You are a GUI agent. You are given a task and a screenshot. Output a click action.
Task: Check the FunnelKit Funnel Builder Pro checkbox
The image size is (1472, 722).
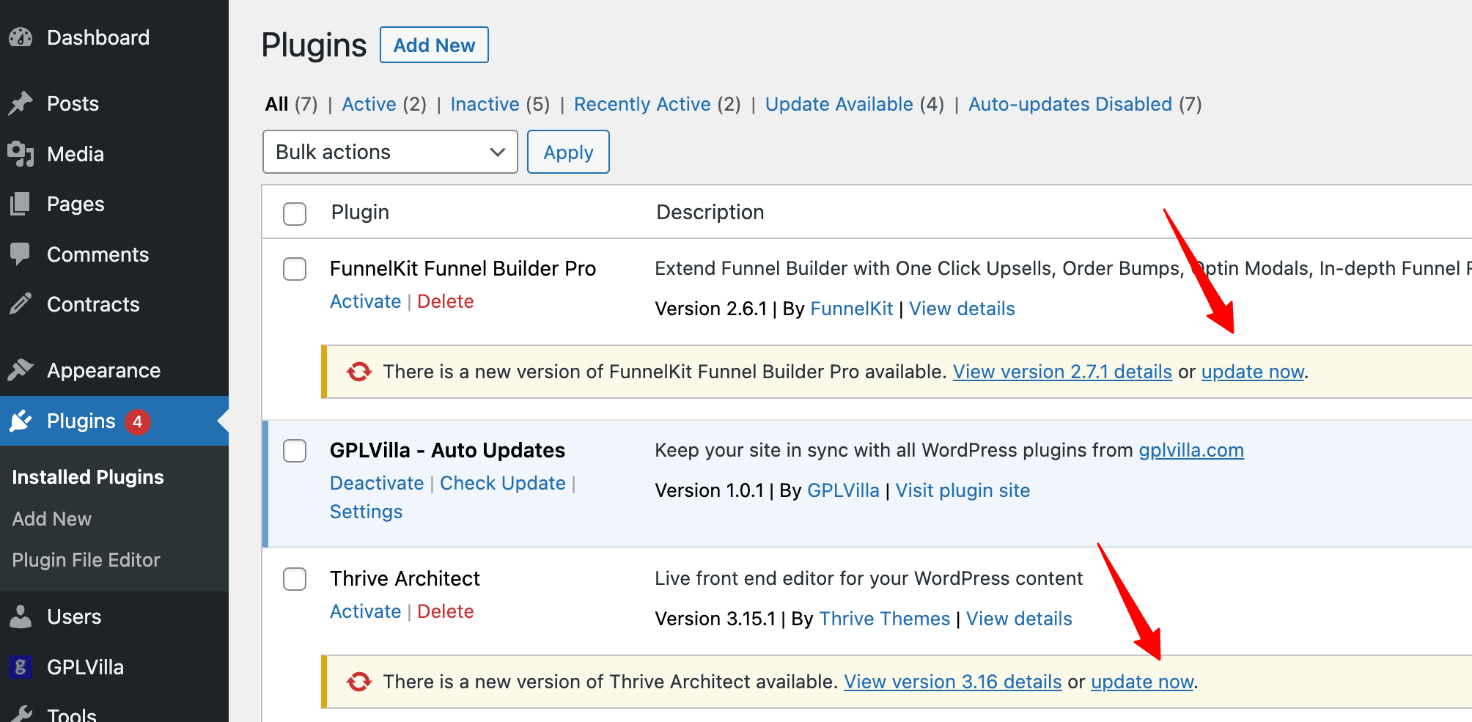(295, 268)
